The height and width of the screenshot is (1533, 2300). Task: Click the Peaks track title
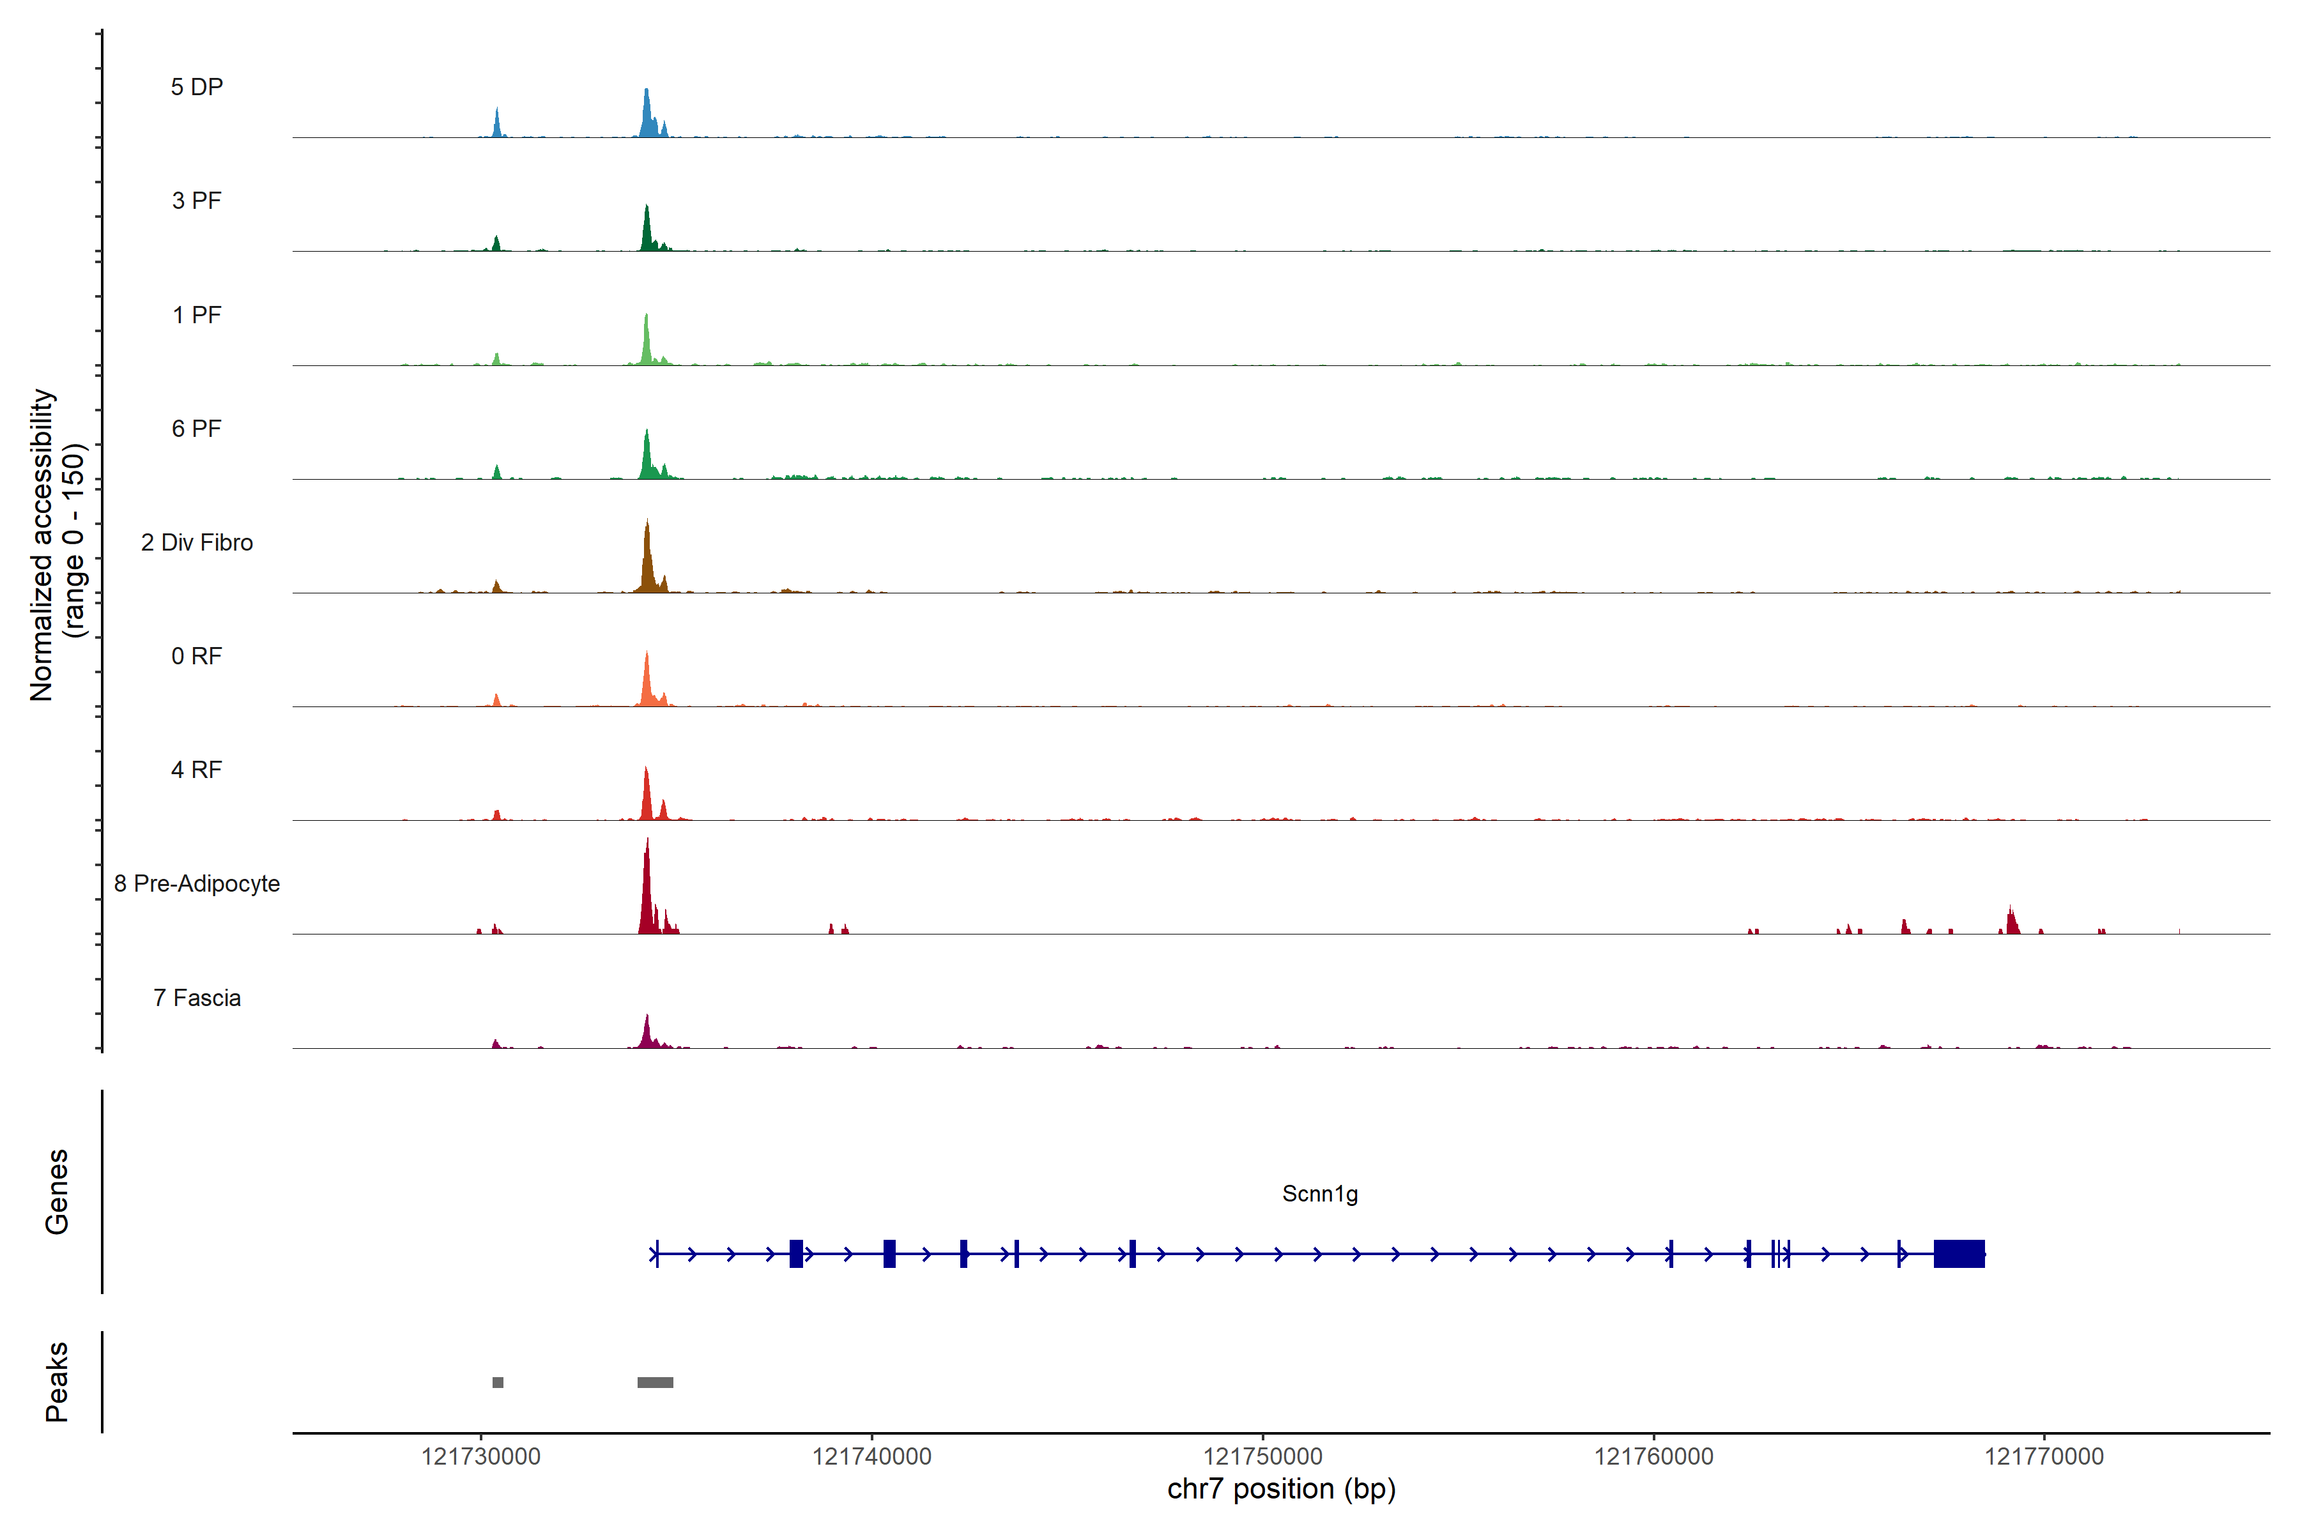(x=57, y=1382)
